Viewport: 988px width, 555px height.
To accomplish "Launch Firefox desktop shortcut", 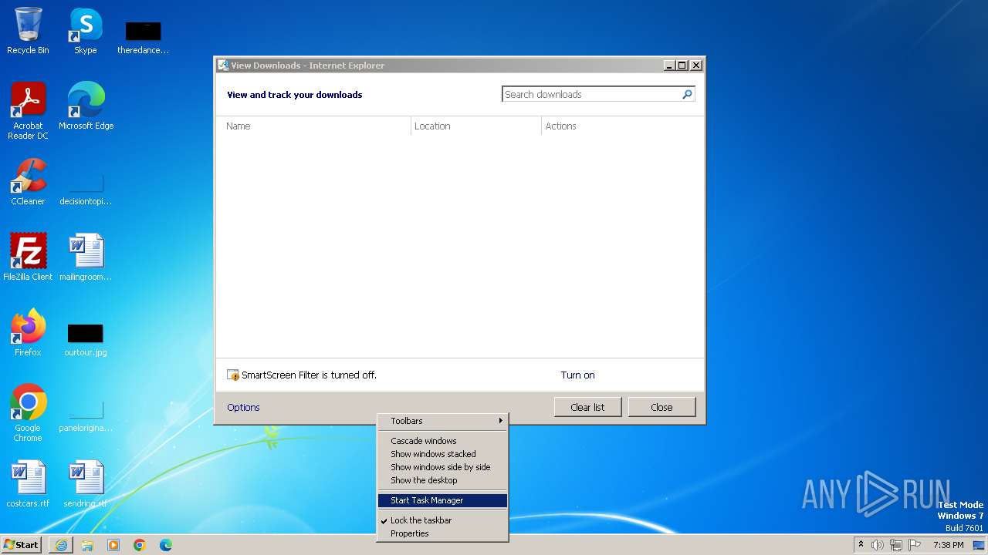I will click(28, 332).
